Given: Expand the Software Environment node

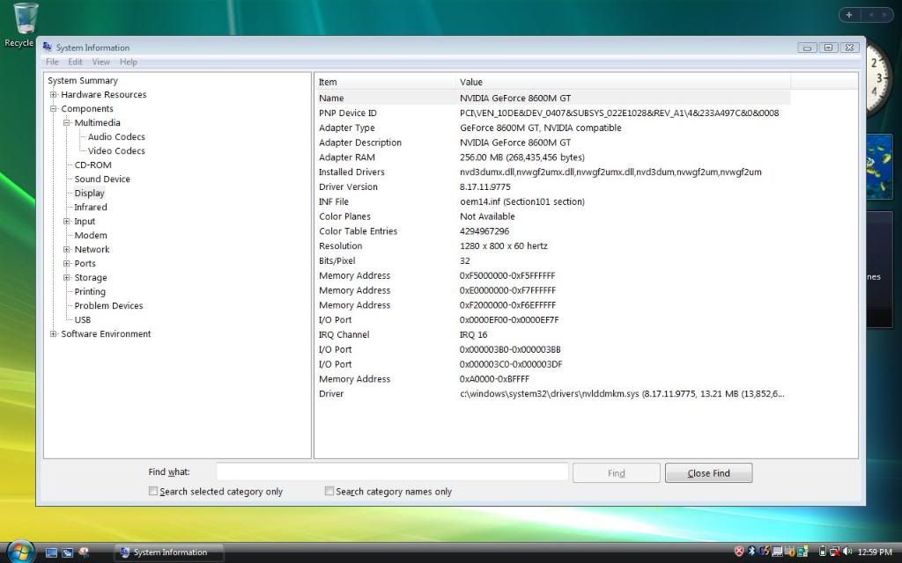Looking at the screenshot, I should click(54, 334).
